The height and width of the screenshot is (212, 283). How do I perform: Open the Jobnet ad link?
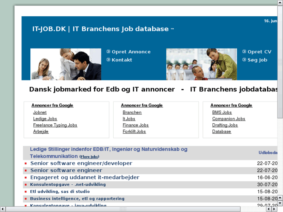pyautogui.click(x=40, y=112)
